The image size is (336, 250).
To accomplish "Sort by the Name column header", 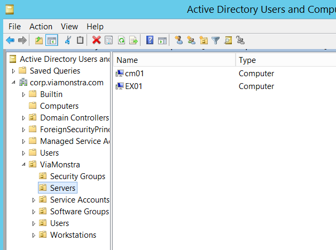I will (174, 60).
